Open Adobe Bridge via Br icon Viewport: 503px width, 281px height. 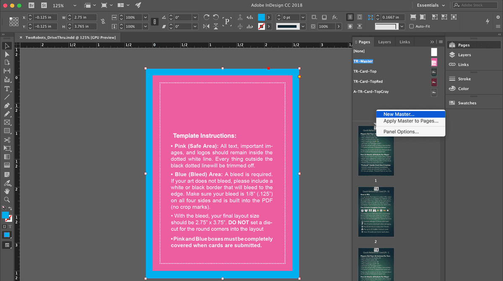pyautogui.click(x=32, y=5)
